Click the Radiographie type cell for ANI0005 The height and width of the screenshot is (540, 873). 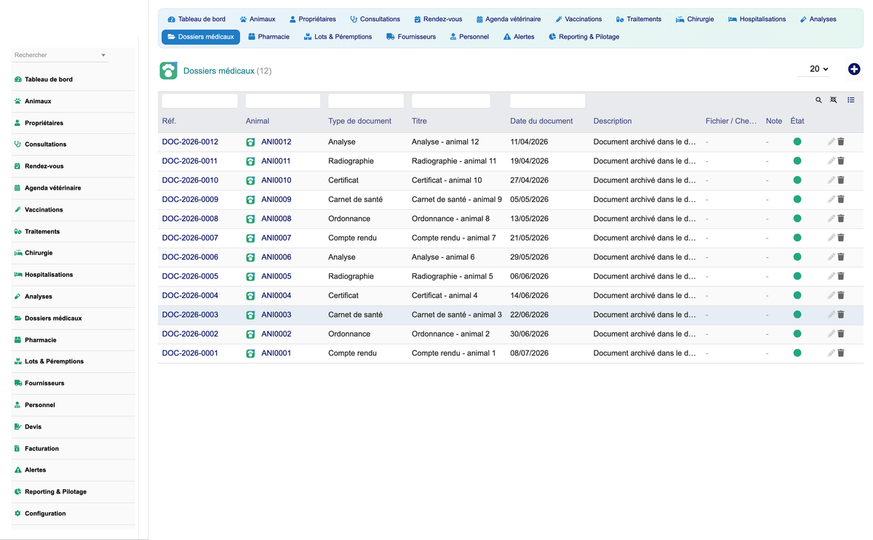351,276
